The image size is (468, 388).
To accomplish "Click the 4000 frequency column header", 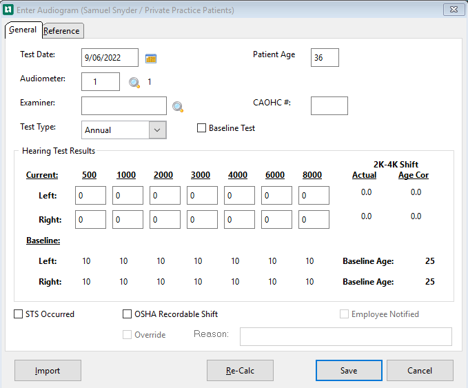I will point(238,175).
